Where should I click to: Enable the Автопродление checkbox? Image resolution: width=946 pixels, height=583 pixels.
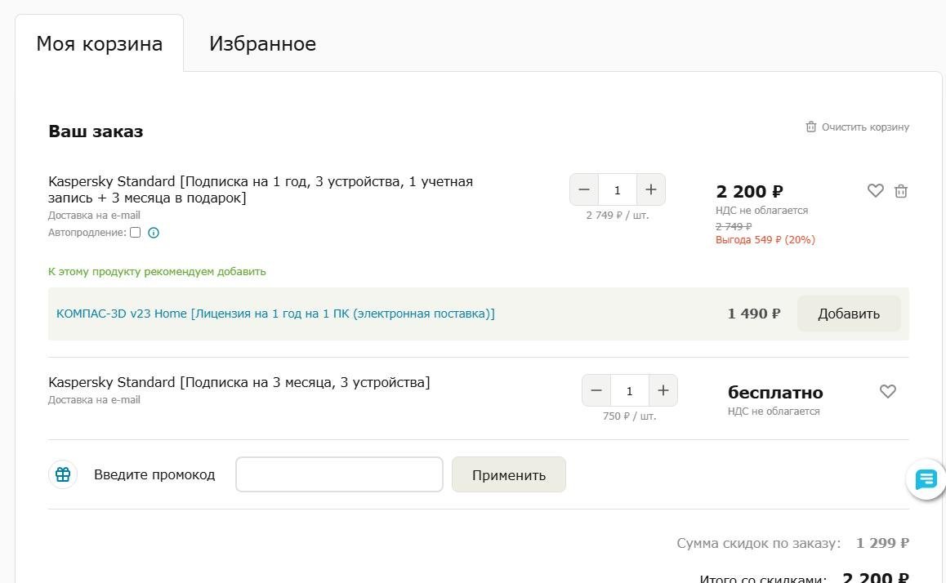click(136, 233)
